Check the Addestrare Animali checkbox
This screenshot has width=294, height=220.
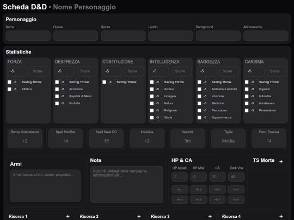point(199,89)
